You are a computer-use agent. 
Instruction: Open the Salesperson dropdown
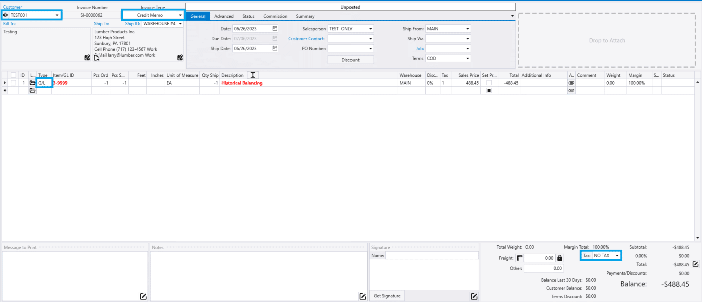tap(371, 29)
